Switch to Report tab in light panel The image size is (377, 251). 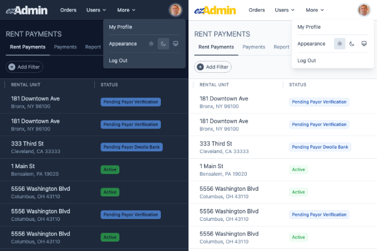281,47
